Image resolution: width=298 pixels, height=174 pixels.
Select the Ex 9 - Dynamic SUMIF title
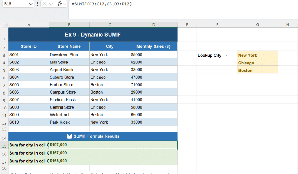click(x=93, y=35)
